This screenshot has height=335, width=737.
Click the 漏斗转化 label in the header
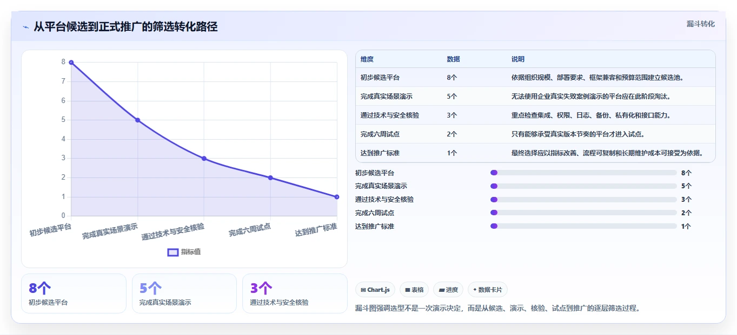coord(701,24)
